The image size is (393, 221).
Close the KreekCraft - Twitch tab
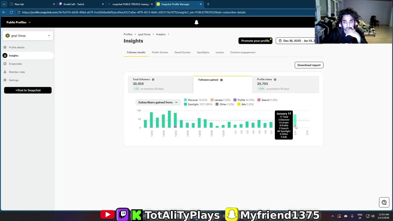tap(103, 4)
